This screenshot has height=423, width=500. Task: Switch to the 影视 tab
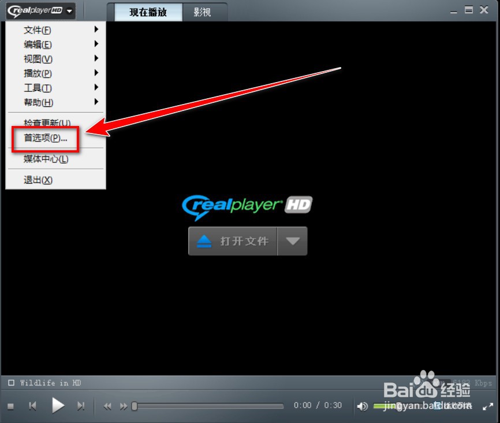(202, 13)
